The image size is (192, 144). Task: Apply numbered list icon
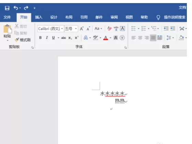click(143, 28)
